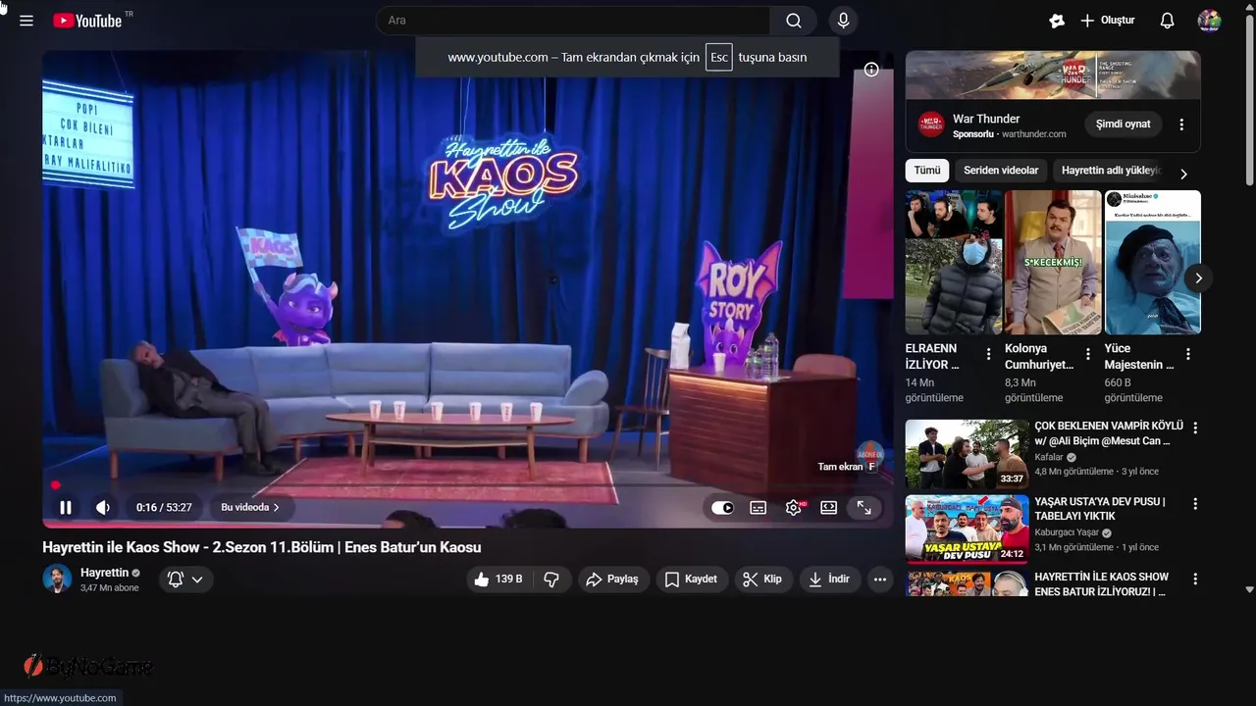Click the search magnifier button
This screenshot has width=1256, height=706.
(x=794, y=21)
